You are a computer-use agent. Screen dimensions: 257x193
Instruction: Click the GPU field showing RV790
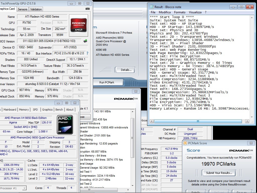click(x=27, y=23)
